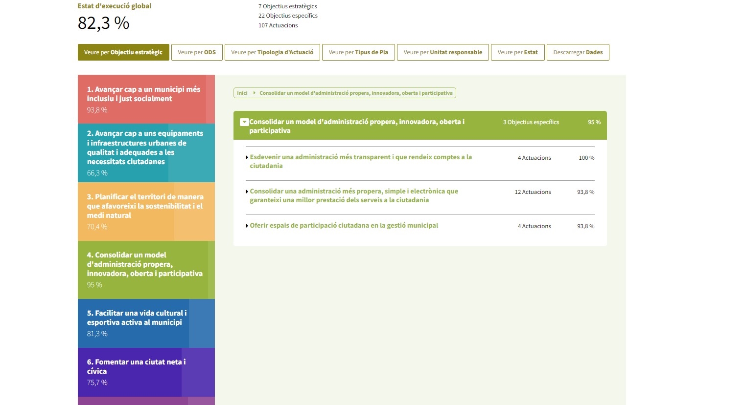Show 'Veure per Estat' view
The width and height of the screenshot is (745, 405).
point(517,52)
